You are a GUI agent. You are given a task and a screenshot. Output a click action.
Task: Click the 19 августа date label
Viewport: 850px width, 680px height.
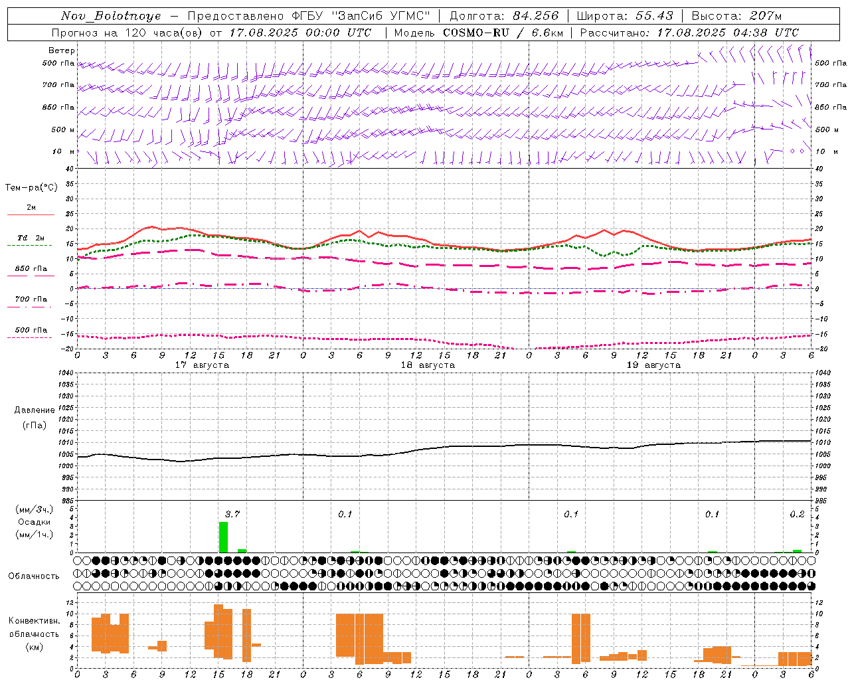click(x=653, y=365)
